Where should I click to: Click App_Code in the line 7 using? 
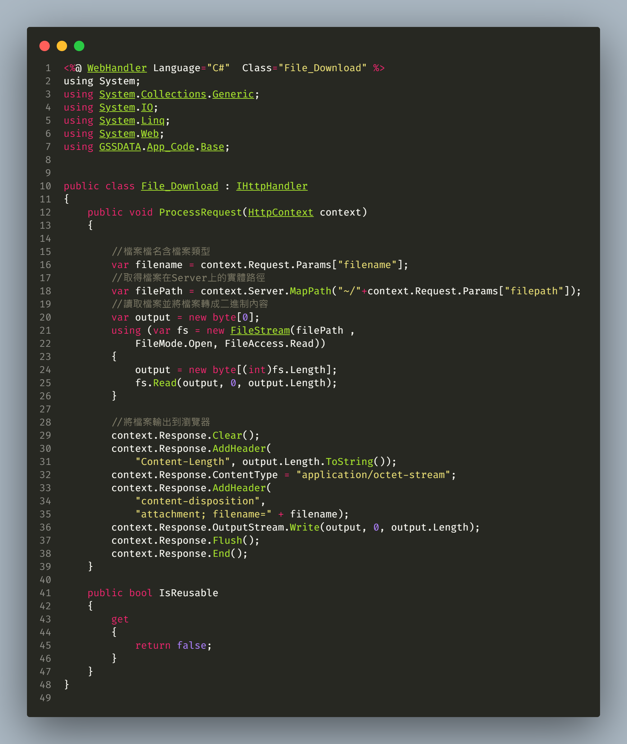171,147
